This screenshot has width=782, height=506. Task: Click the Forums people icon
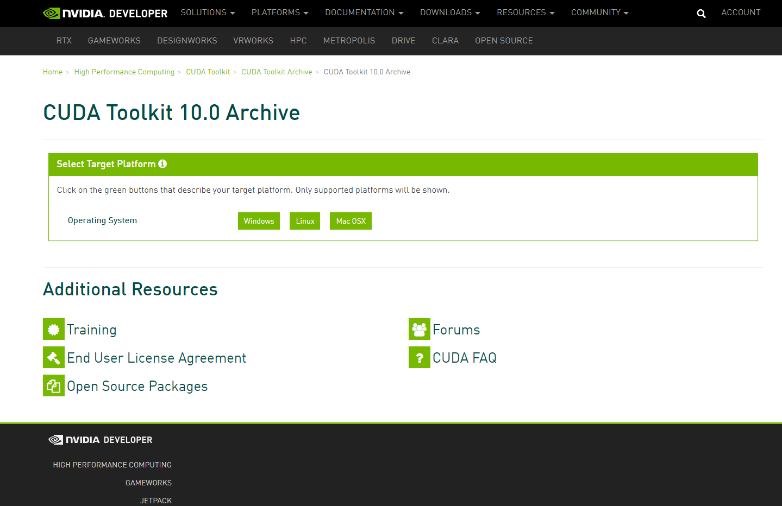[420, 329]
